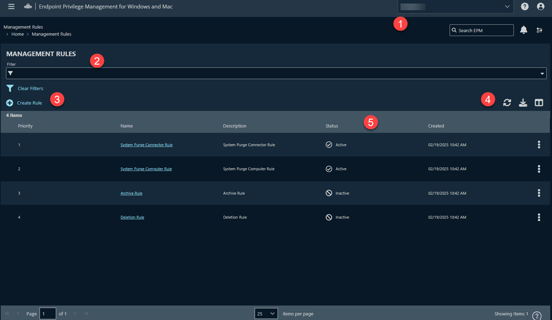Click the Created date of Deletion Rule
552x320 pixels.
(447, 217)
